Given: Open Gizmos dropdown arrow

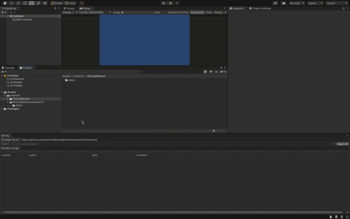Looking at the screenshot, I should click(x=225, y=12).
